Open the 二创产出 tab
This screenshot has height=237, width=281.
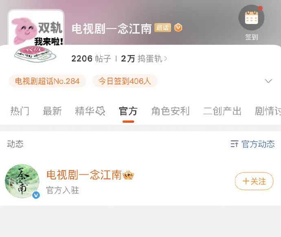pos(222,111)
